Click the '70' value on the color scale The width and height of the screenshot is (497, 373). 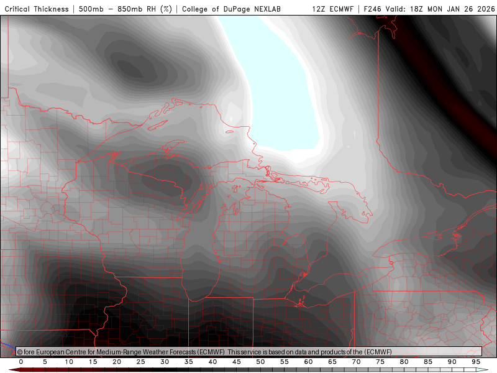click(x=356, y=362)
